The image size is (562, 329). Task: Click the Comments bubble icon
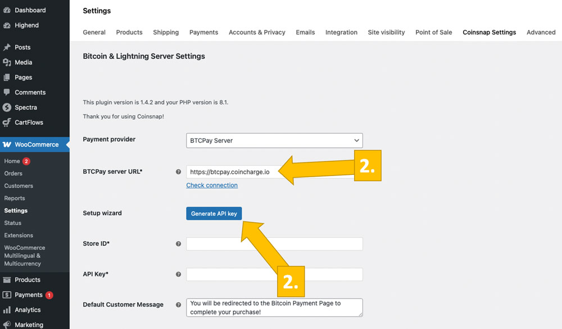tap(7, 92)
